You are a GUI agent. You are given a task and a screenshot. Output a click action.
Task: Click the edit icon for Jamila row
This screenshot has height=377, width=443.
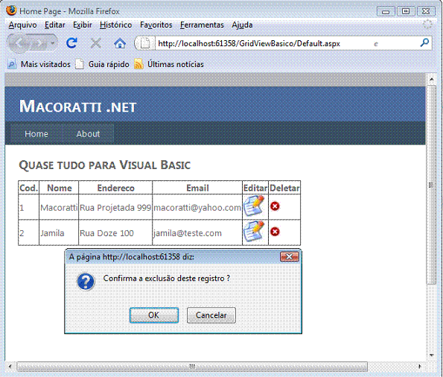tap(254, 232)
